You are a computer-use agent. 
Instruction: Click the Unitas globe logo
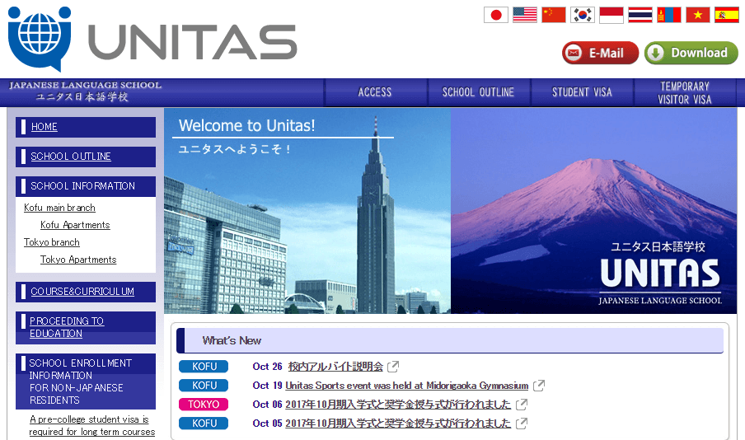click(x=39, y=38)
